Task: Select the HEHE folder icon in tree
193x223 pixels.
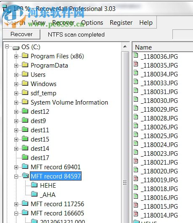Action: 34,185
